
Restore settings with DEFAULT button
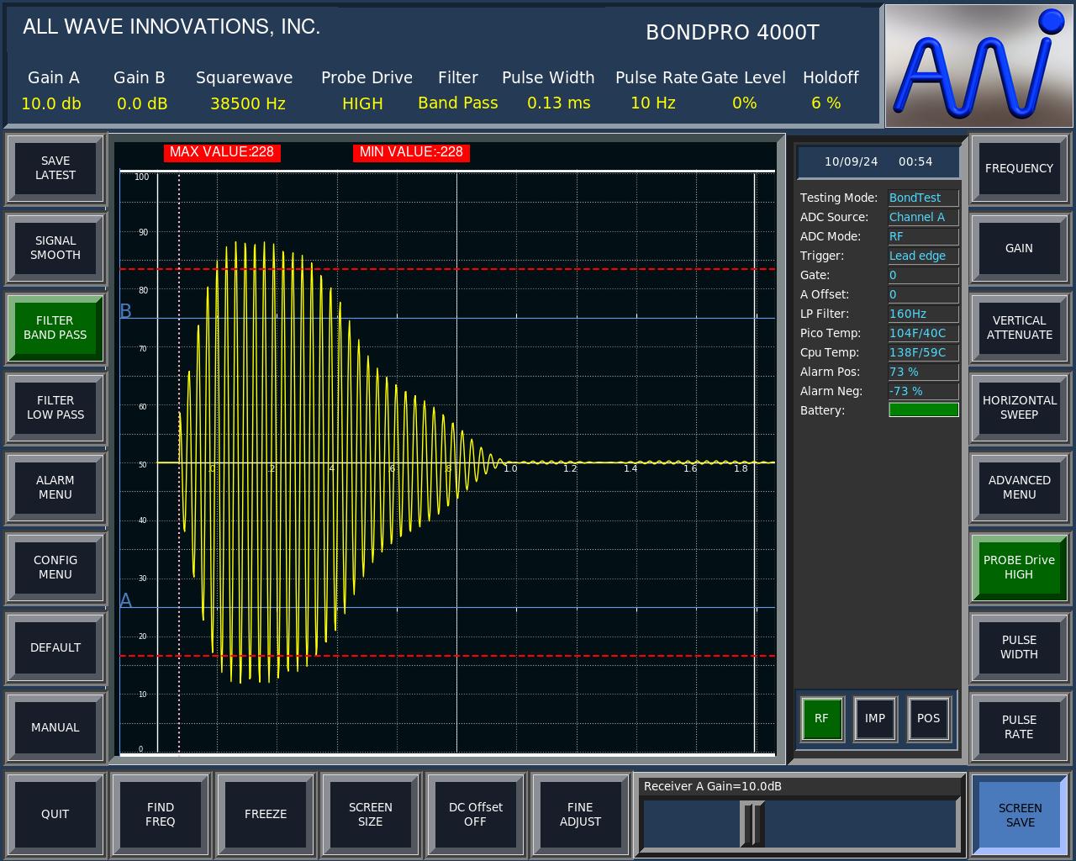[55, 647]
